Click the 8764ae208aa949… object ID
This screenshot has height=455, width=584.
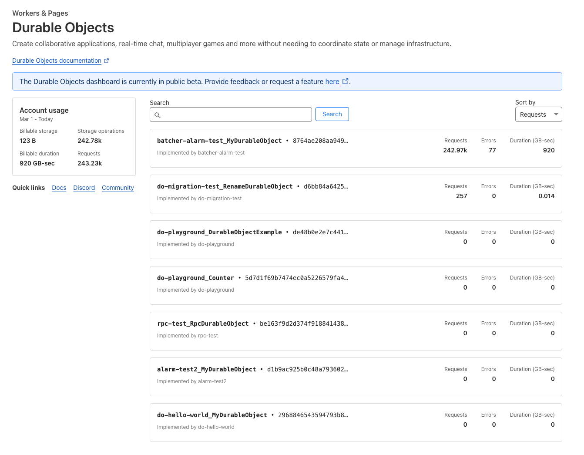[320, 141]
